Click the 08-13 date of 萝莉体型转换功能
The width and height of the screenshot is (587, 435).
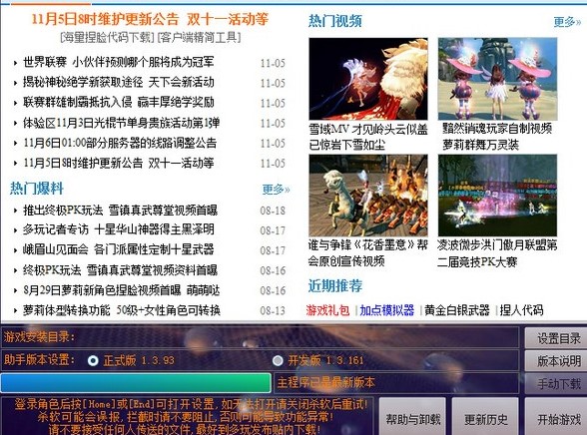pyautogui.click(x=273, y=311)
